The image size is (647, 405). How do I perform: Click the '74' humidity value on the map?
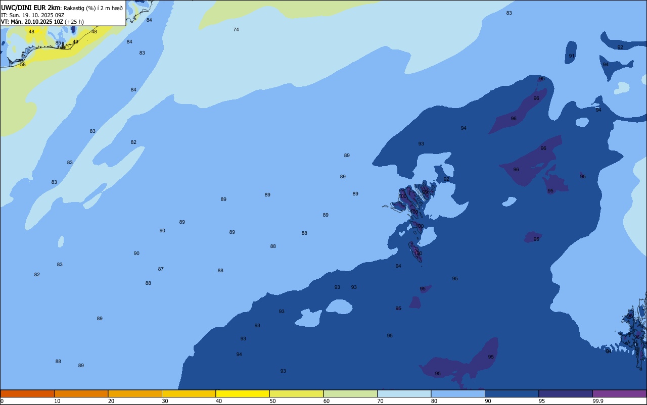point(236,30)
